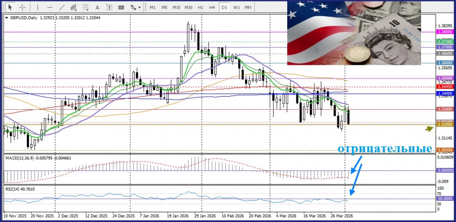Screen dimensions: 456x222
Task: Click the 1.34000 blue price label
Action: point(445,94)
